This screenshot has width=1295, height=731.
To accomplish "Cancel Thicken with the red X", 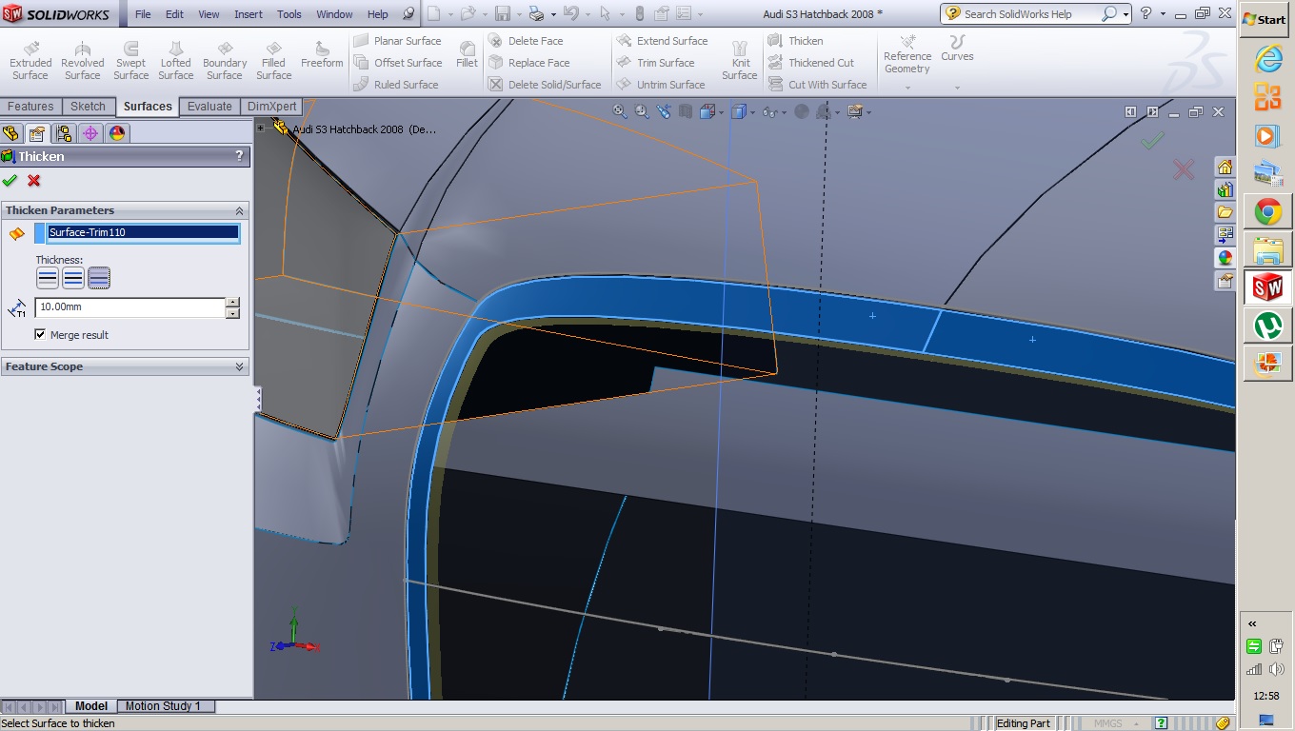I will pyautogui.click(x=34, y=181).
